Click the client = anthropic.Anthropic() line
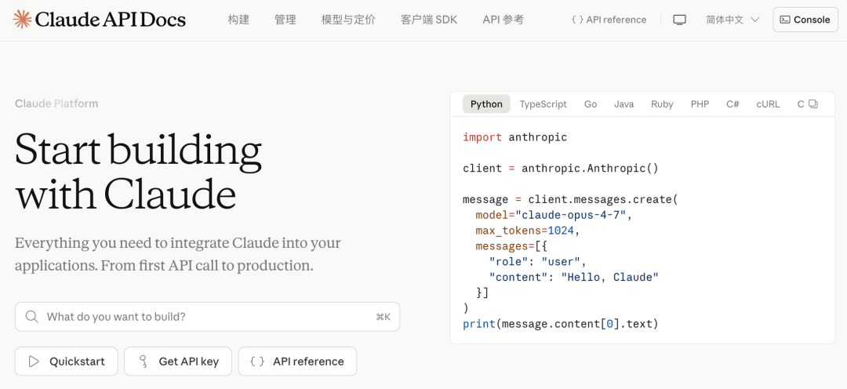The height and width of the screenshot is (389, 847). click(x=561, y=168)
